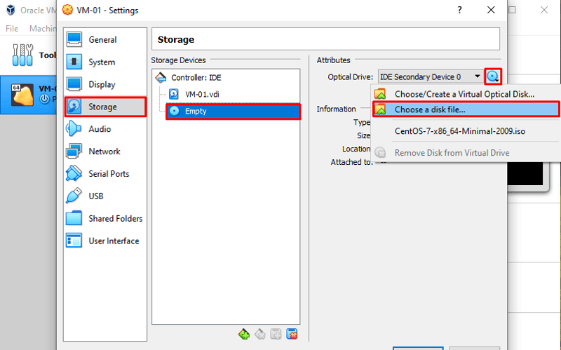Open the Optical Drive IDE Secondary Device dropdown
The width and height of the screenshot is (561, 350).
pyautogui.click(x=430, y=77)
